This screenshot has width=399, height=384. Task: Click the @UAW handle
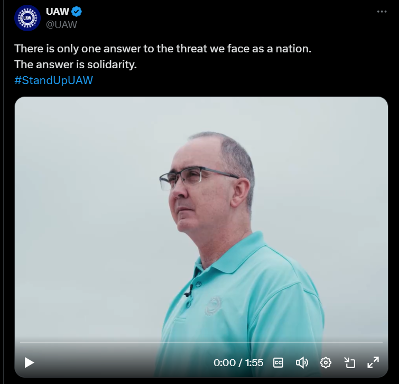pos(61,25)
